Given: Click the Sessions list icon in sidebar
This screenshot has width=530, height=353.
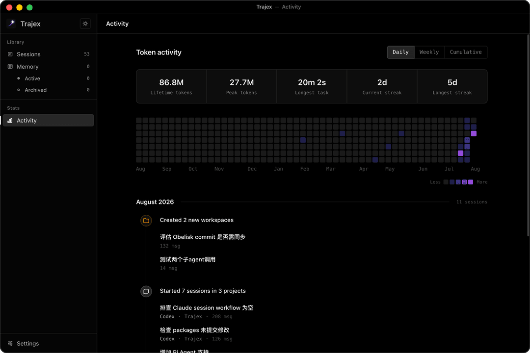Looking at the screenshot, I should tap(10, 54).
